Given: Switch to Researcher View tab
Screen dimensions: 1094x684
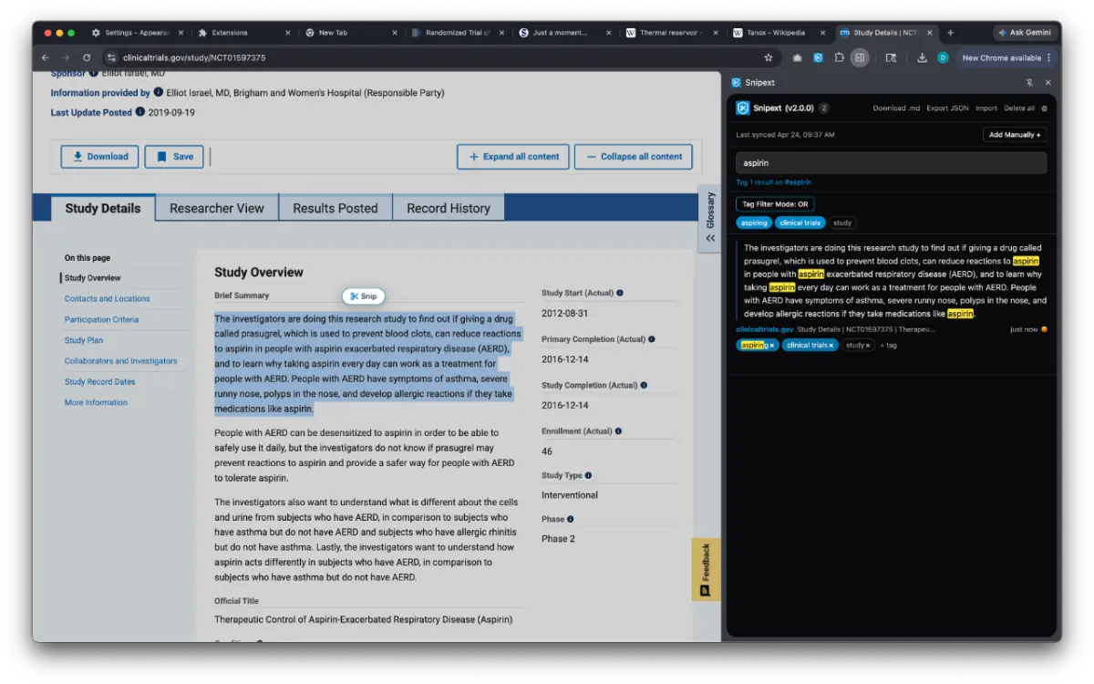Looking at the screenshot, I should 217,208.
